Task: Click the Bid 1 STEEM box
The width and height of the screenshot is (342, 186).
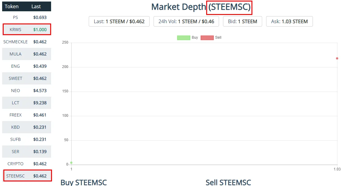Action: pos(242,21)
